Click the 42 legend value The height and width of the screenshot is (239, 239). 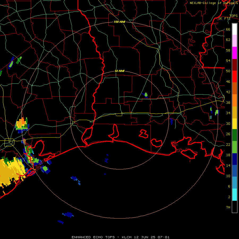pyautogui.click(x=228, y=92)
